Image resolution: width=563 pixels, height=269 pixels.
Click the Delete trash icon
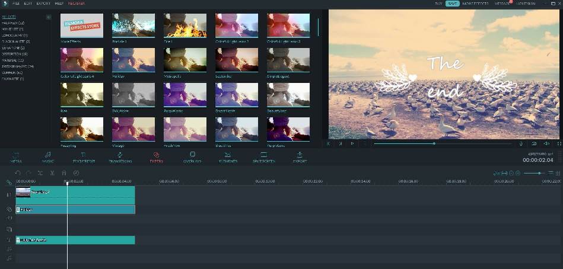tap(64, 173)
